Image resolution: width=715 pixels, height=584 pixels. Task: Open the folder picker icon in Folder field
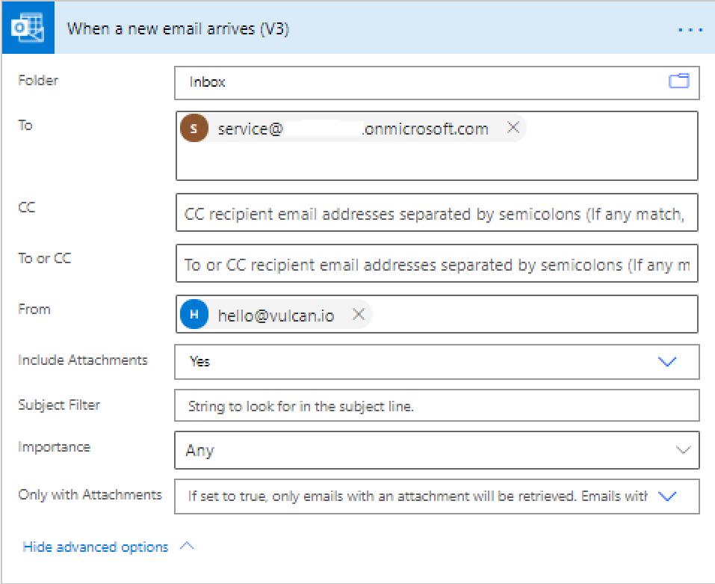coord(678,82)
